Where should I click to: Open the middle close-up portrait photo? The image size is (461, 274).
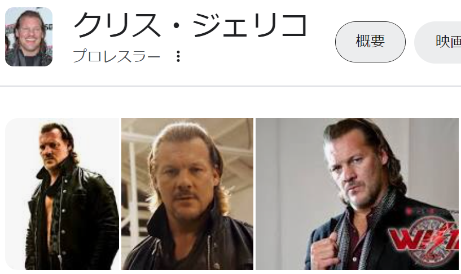(187, 194)
